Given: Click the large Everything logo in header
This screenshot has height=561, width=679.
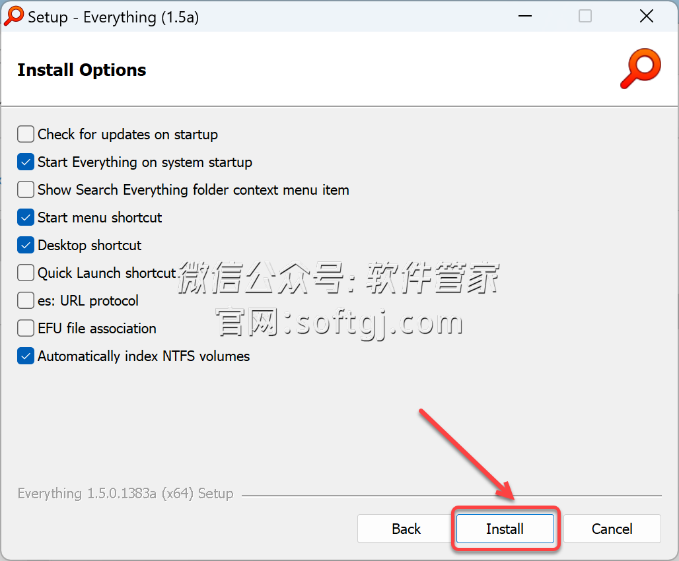Looking at the screenshot, I should click(x=641, y=69).
